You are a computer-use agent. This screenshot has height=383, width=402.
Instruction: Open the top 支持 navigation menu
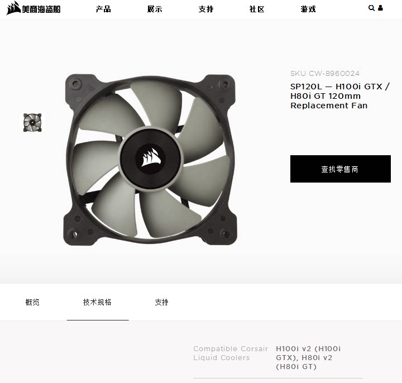(206, 9)
